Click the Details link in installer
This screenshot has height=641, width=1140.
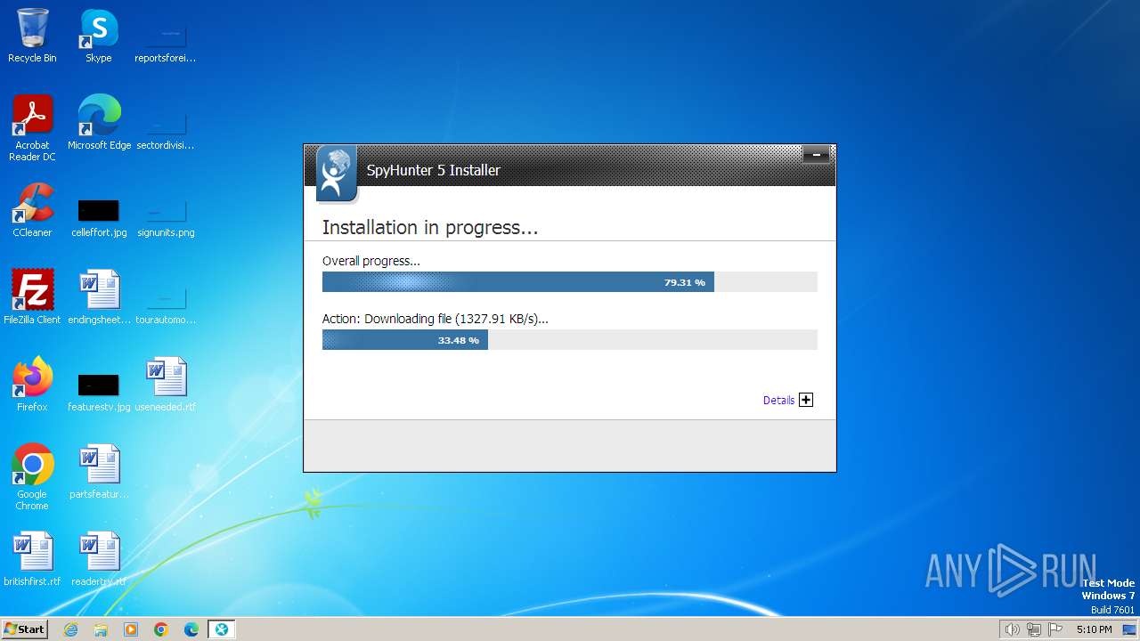[x=778, y=401]
